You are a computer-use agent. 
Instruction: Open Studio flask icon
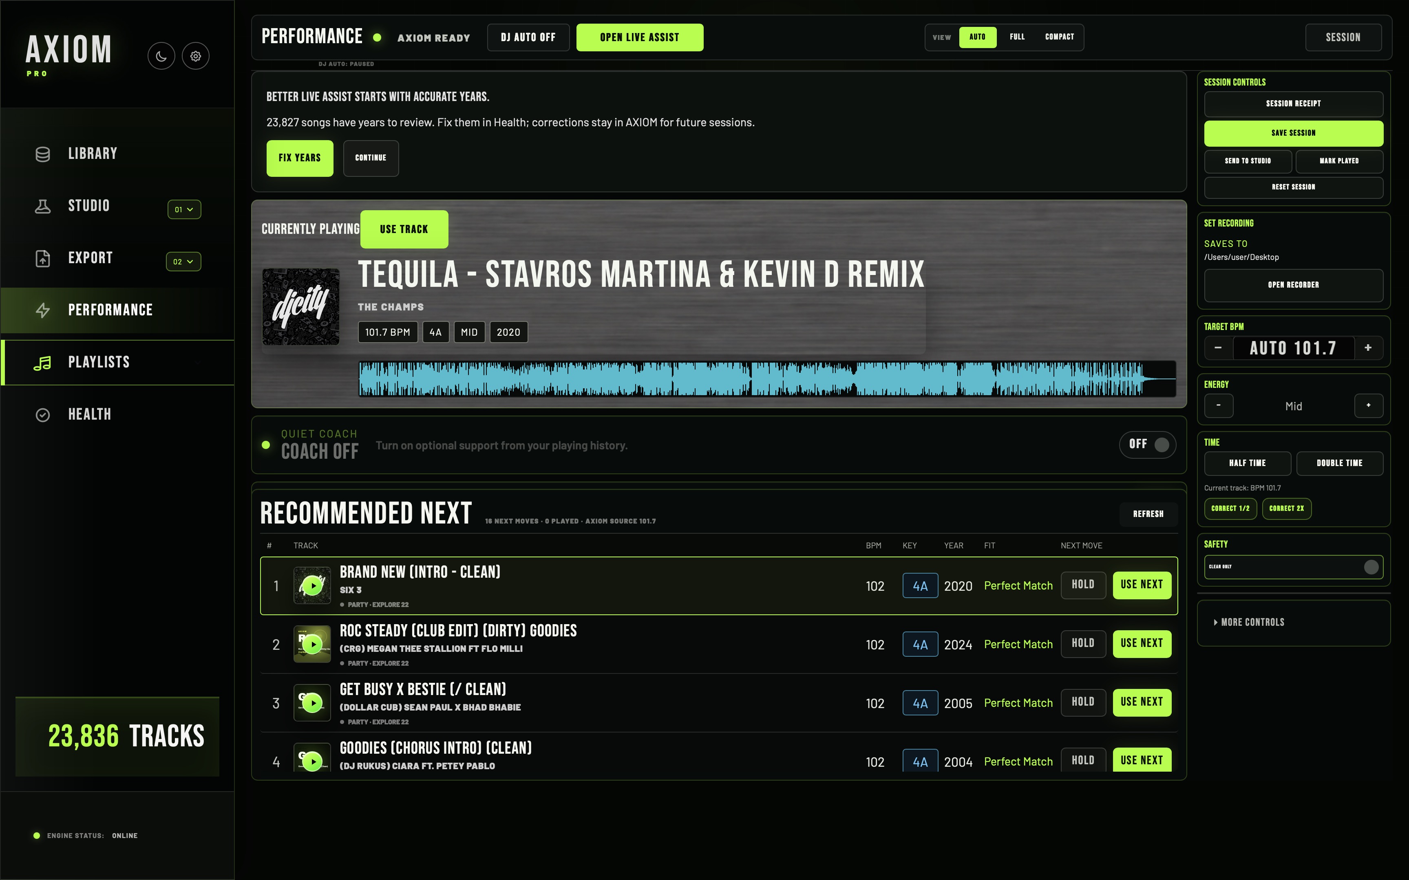pos(42,206)
